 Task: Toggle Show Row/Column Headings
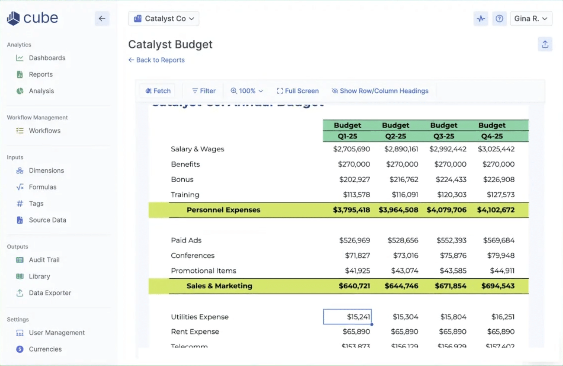point(380,91)
